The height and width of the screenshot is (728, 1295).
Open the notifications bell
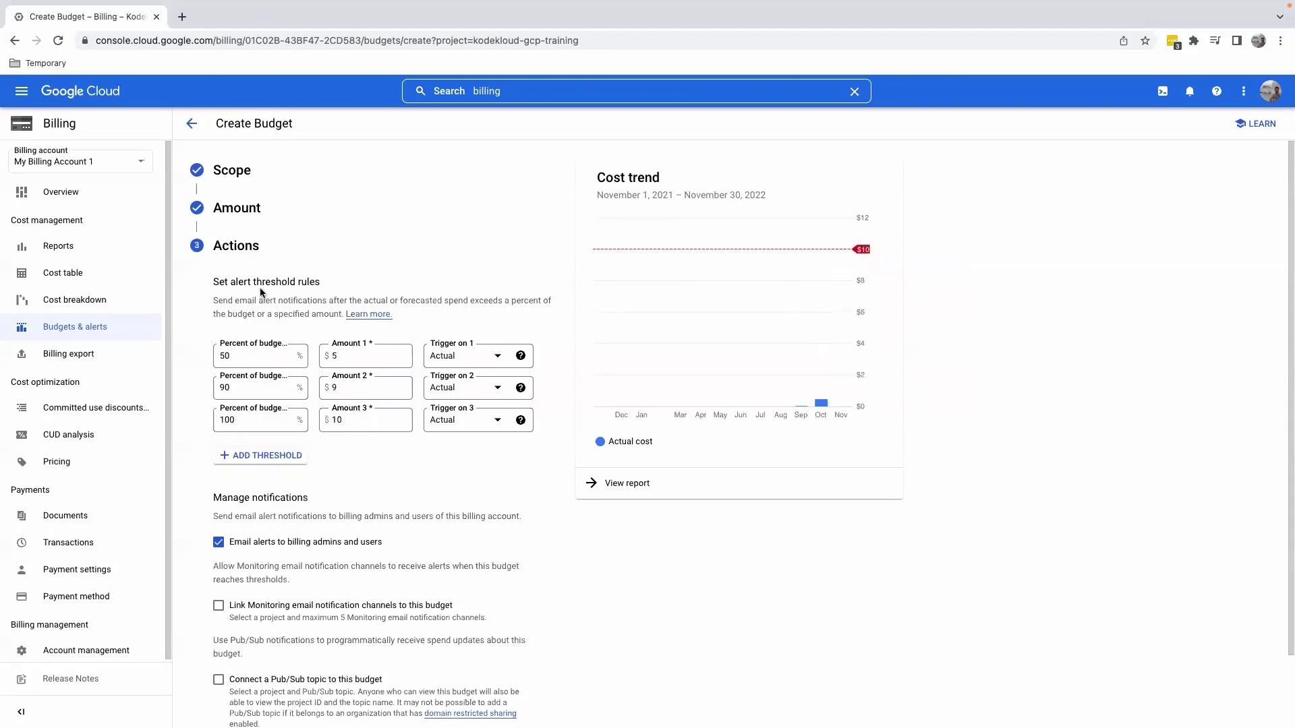point(1190,91)
